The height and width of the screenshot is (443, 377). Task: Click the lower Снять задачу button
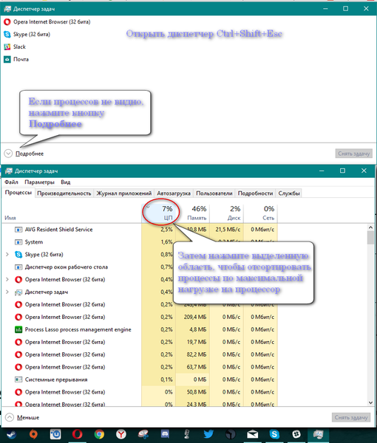pos(351,417)
